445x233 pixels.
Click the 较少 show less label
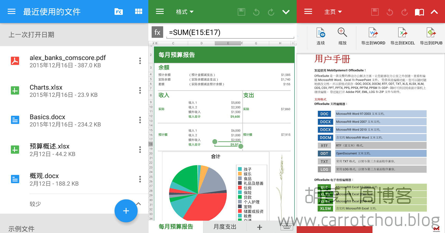[35, 204]
